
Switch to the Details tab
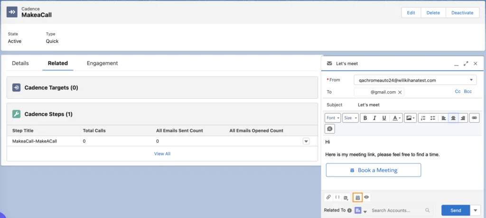(x=20, y=63)
